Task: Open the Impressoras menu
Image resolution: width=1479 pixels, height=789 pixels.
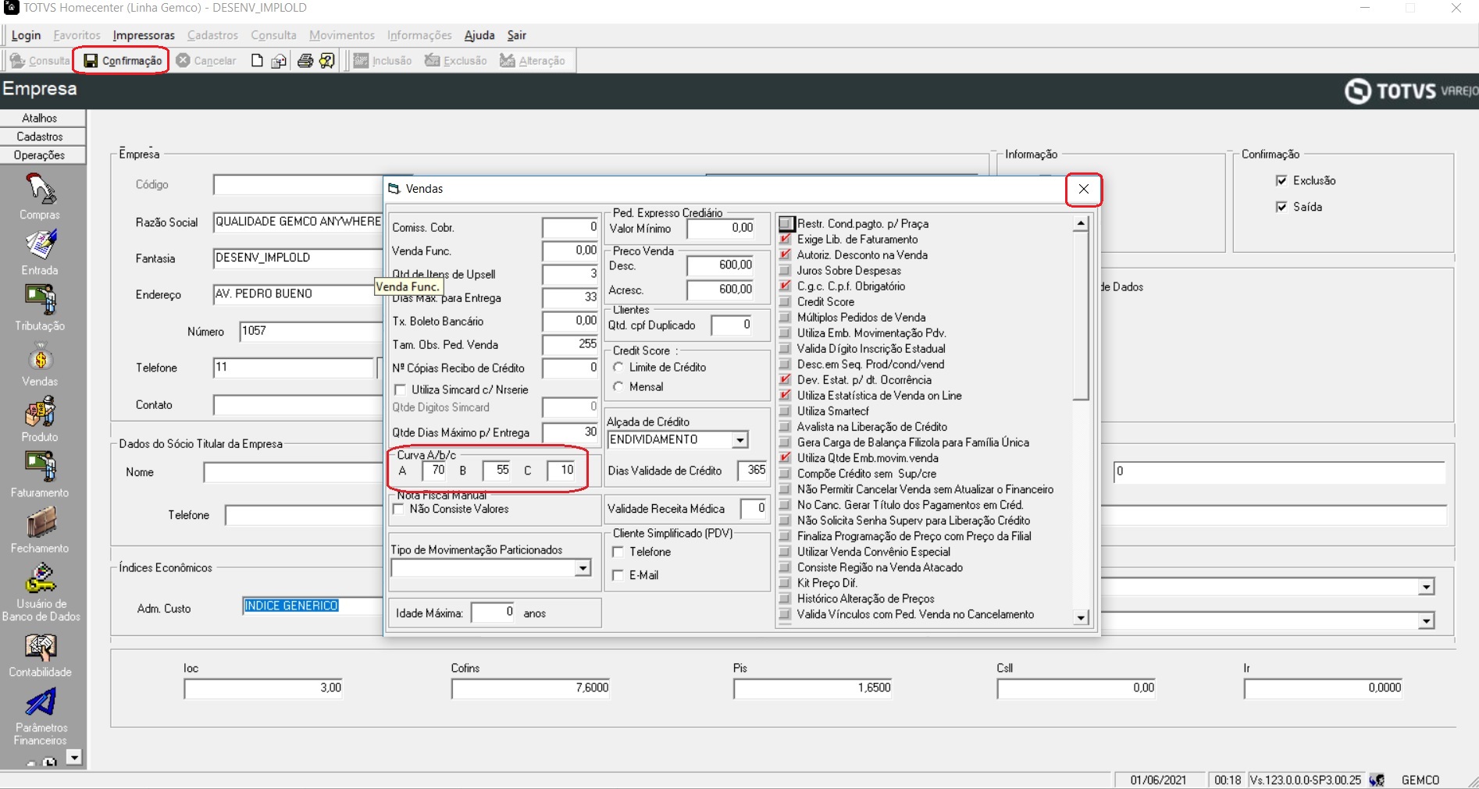Action: click(144, 35)
